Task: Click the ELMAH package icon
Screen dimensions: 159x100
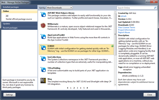Action: (x=43, y=48)
